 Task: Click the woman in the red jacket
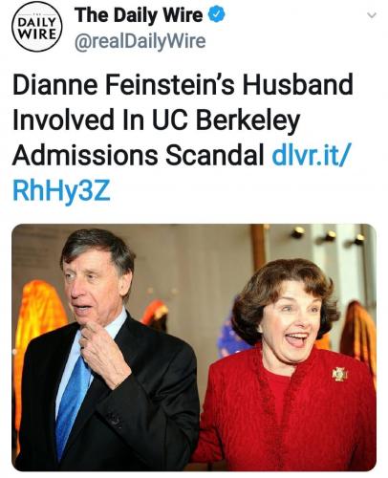coord(287,366)
